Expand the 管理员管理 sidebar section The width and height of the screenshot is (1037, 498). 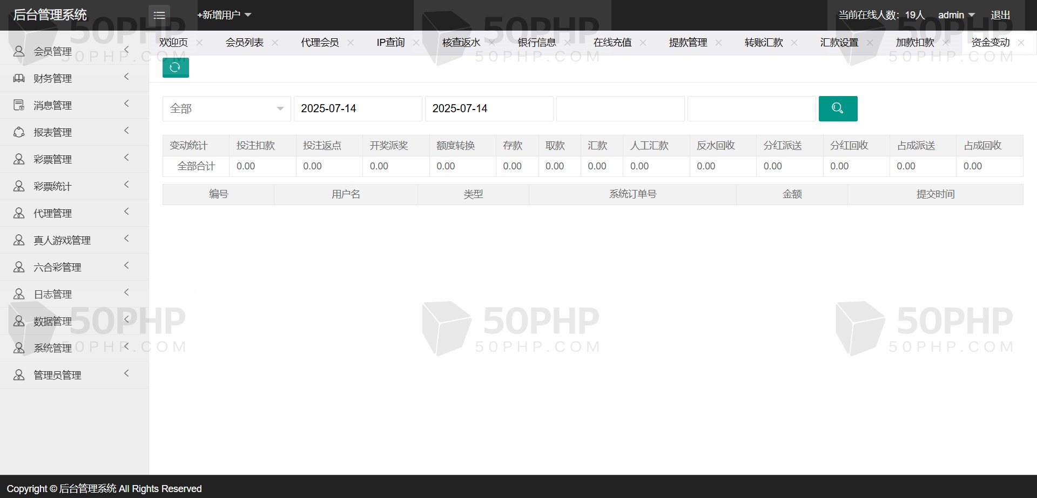point(74,375)
